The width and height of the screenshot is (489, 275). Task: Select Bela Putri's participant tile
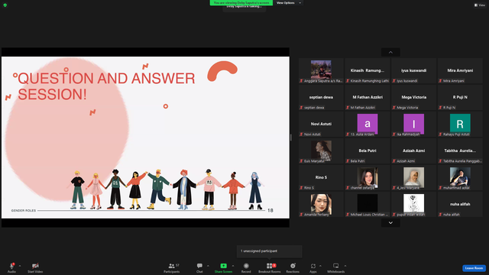point(368,151)
